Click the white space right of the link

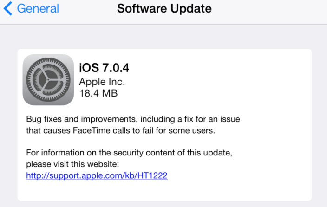point(242,175)
